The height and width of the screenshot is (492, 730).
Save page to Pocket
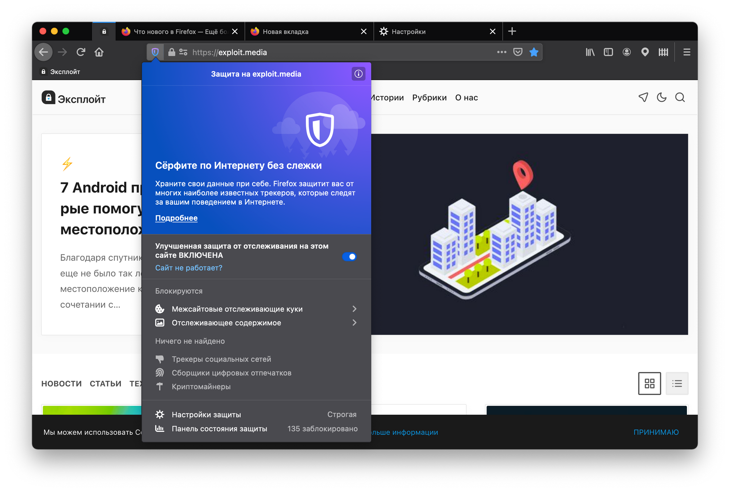[518, 52]
